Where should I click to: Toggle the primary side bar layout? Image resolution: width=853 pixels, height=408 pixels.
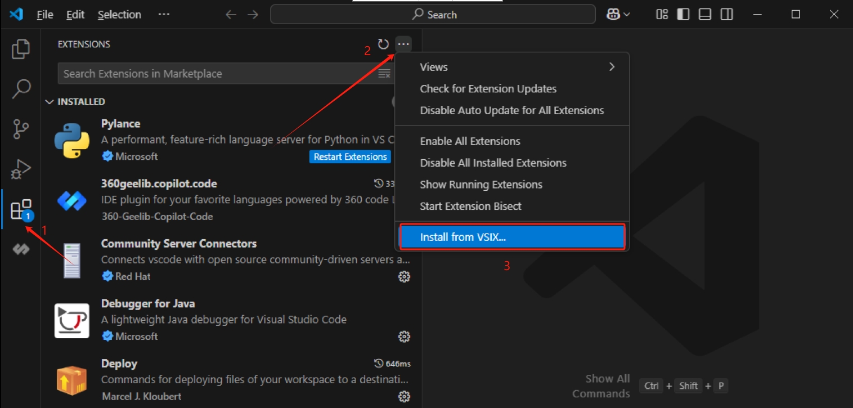[x=683, y=15]
